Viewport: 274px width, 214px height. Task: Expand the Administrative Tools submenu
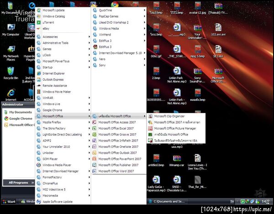click(63, 43)
